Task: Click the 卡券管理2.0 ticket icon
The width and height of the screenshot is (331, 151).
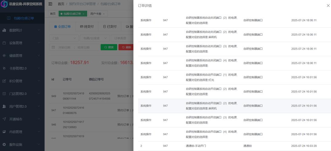Action: pyautogui.click(x=4, y=68)
